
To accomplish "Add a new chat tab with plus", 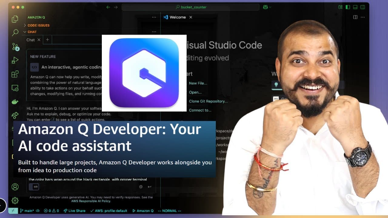I will tap(47, 40).
